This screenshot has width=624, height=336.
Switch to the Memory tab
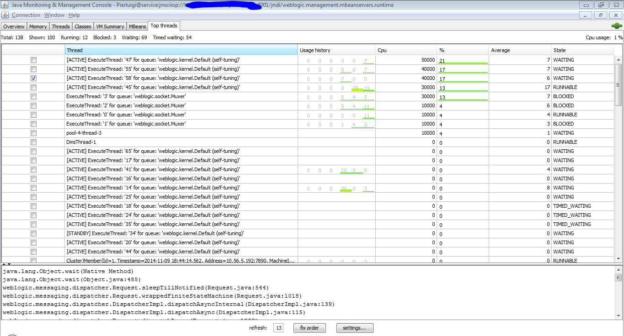[37, 26]
